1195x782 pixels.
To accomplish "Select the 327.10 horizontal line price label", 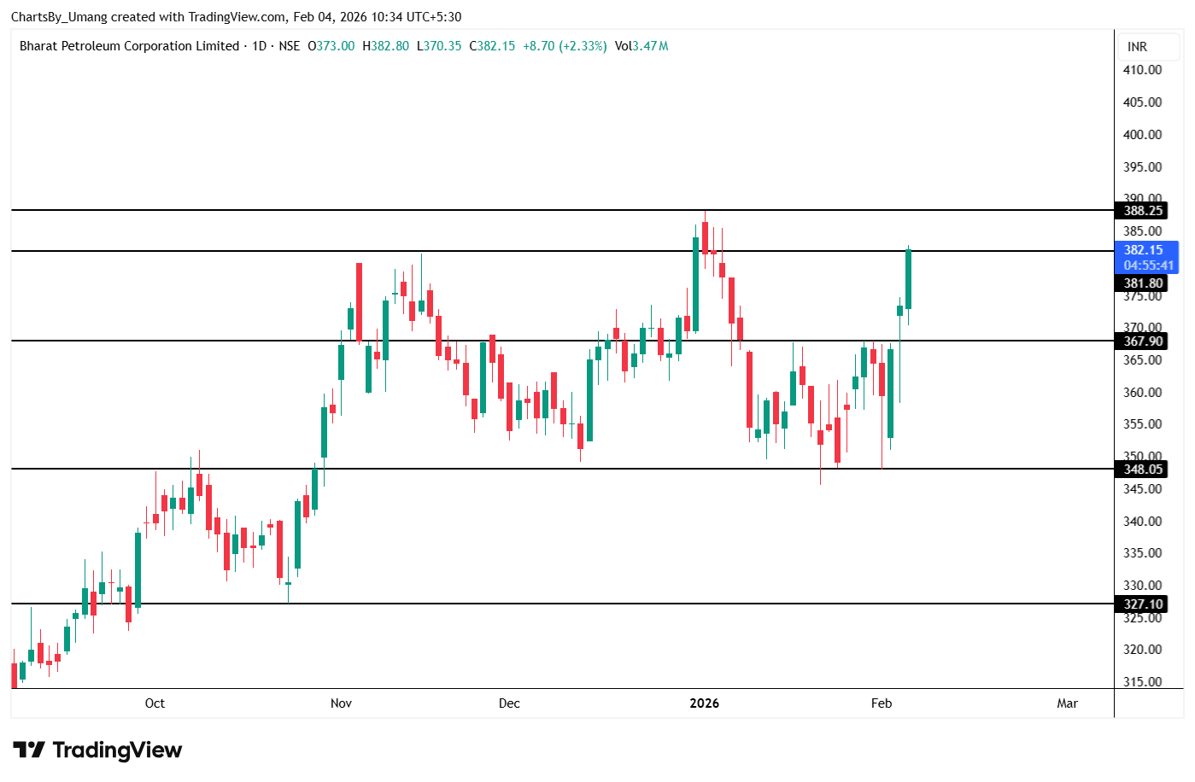I will 1142,604.
